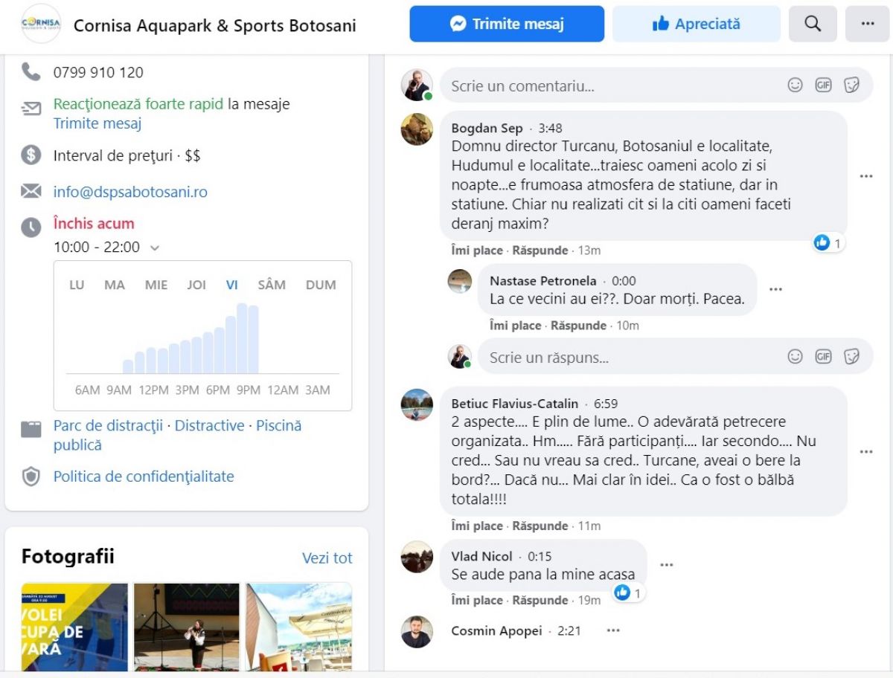Click the search magnifier icon in header
893x678 pixels.
click(813, 24)
